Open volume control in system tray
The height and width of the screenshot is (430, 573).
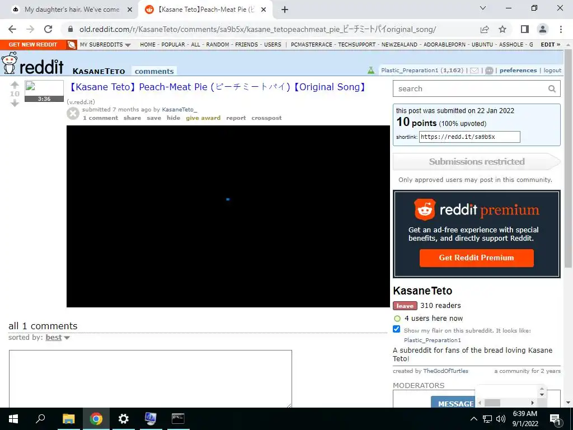[501, 419]
